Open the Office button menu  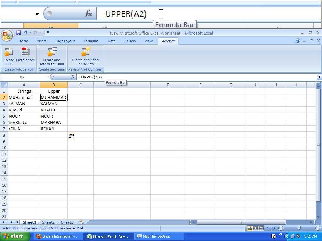(7, 35)
